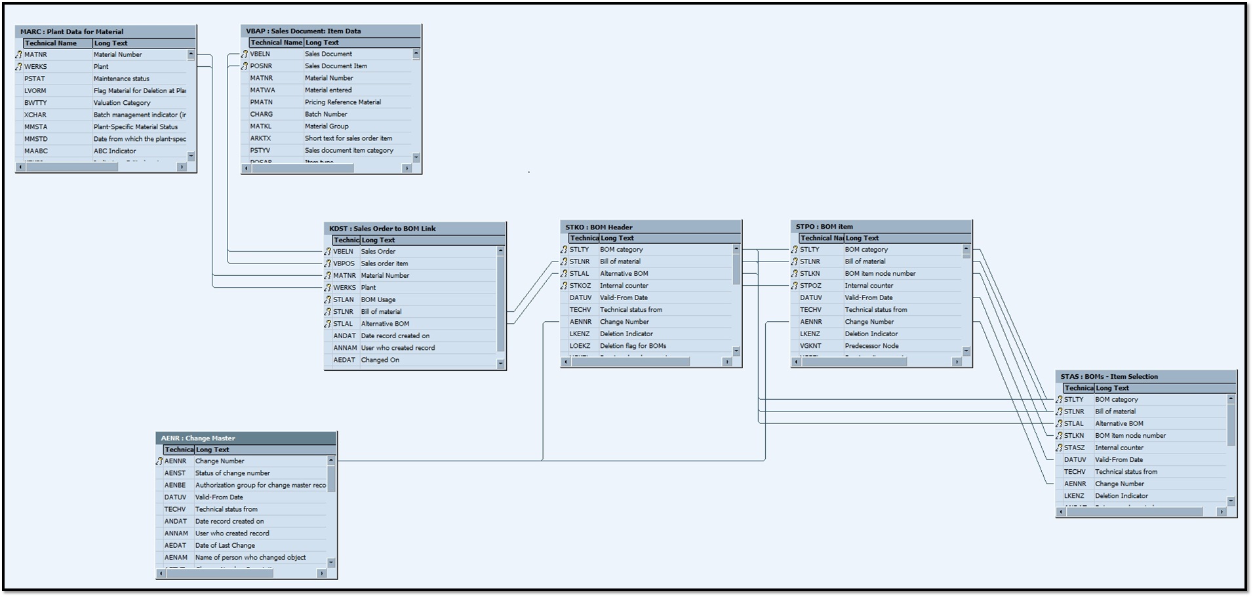Click the key icon beside MATNR in MARC table

(x=19, y=55)
